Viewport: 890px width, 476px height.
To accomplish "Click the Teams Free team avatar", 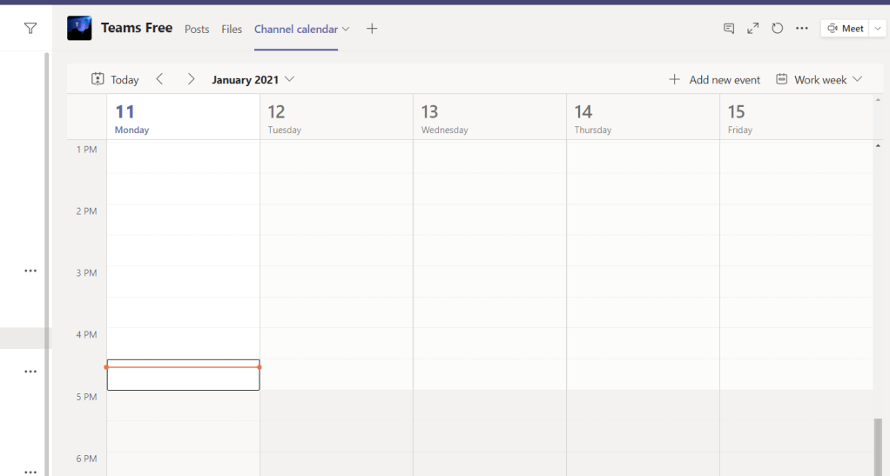I will [79, 29].
